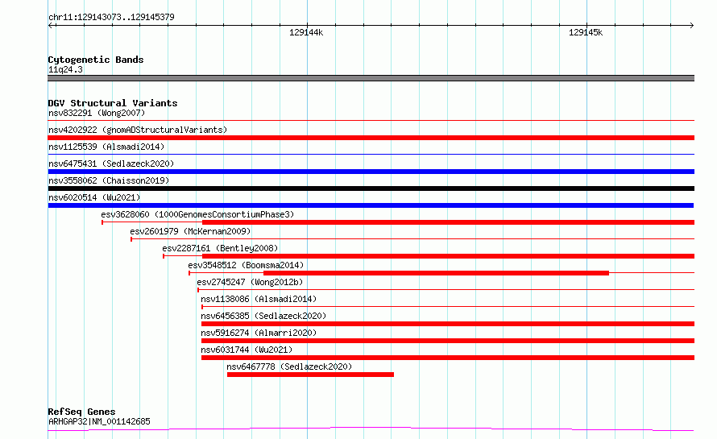Select the gray 11q24.3 cytogenetic band bar
717x439 pixels.
tap(371, 78)
